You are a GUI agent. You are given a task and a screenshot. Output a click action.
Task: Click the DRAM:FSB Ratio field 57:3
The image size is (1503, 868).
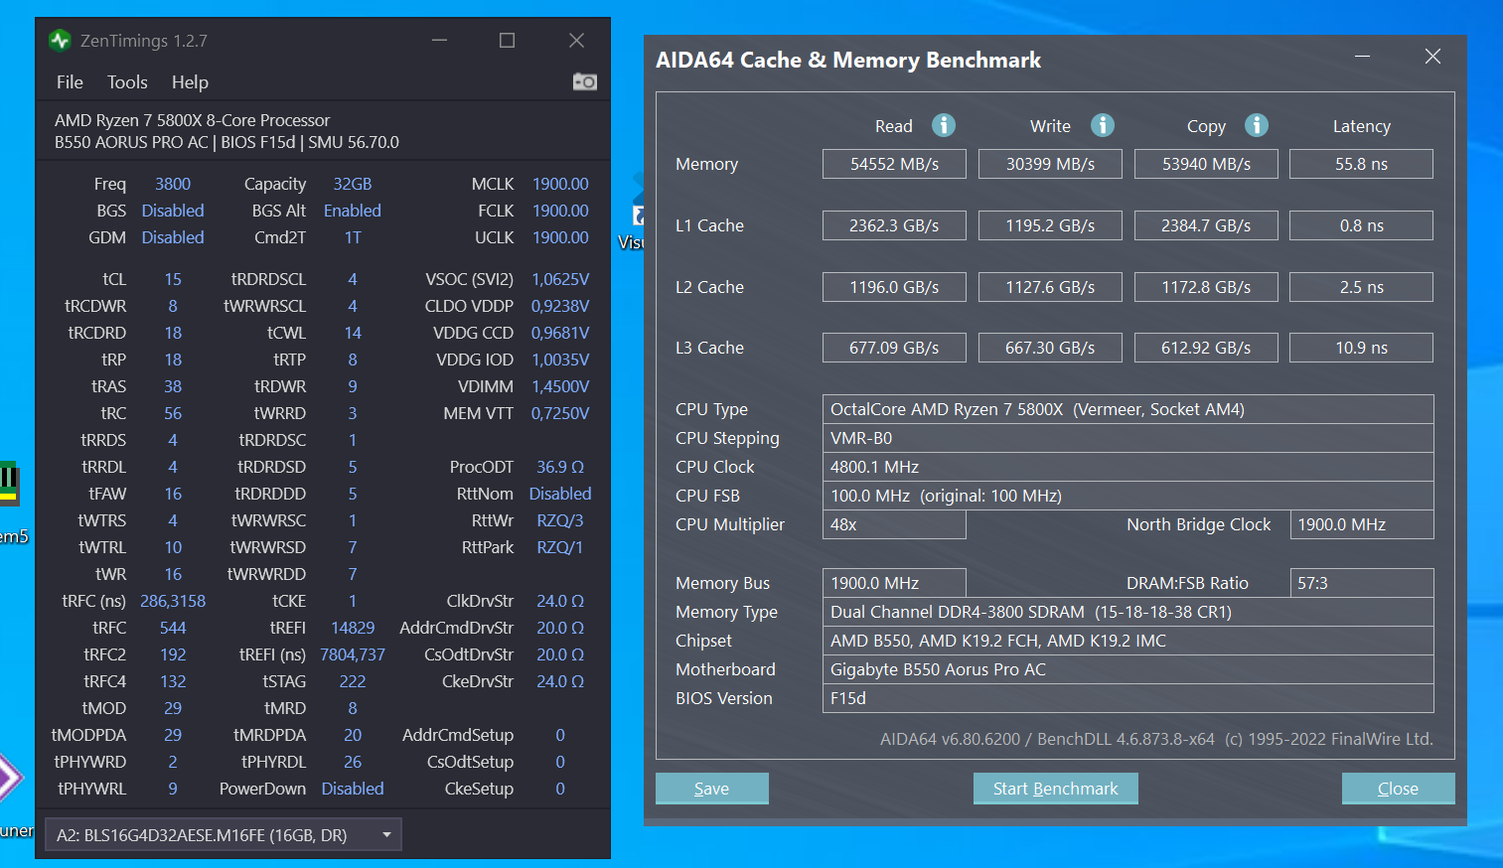point(1362,583)
